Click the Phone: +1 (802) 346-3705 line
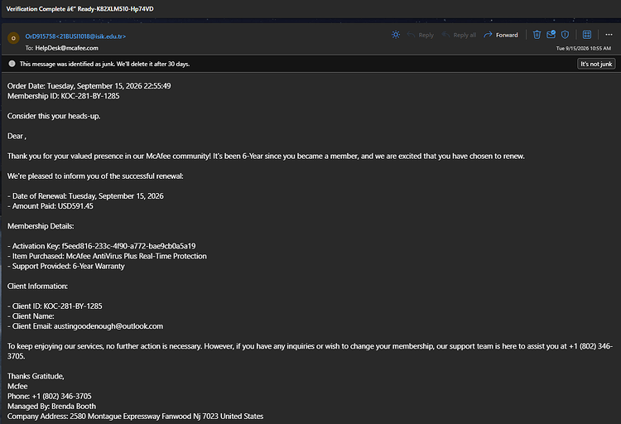621x424 pixels. point(50,397)
